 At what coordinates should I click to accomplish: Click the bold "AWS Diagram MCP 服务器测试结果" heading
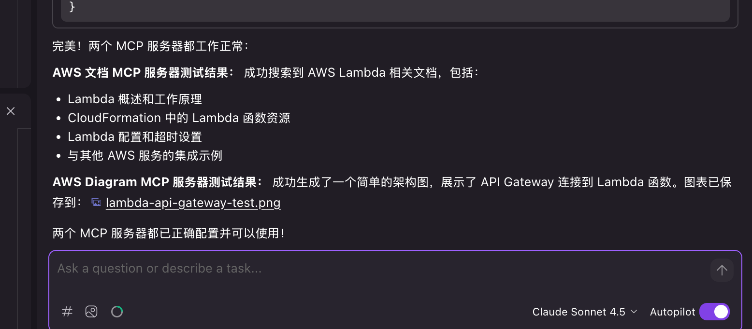click(x=158, y=182)
